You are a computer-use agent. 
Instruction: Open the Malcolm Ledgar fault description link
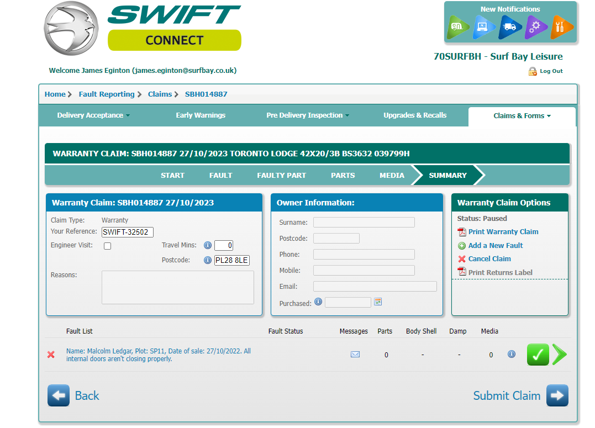158,355
